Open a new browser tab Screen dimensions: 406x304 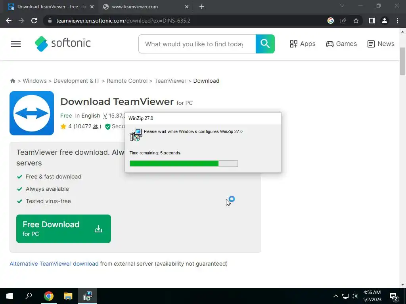point(202,7)
